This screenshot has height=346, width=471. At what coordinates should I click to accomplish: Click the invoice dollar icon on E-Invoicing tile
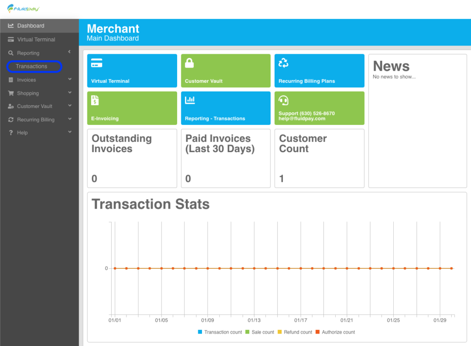pos(95,100)
